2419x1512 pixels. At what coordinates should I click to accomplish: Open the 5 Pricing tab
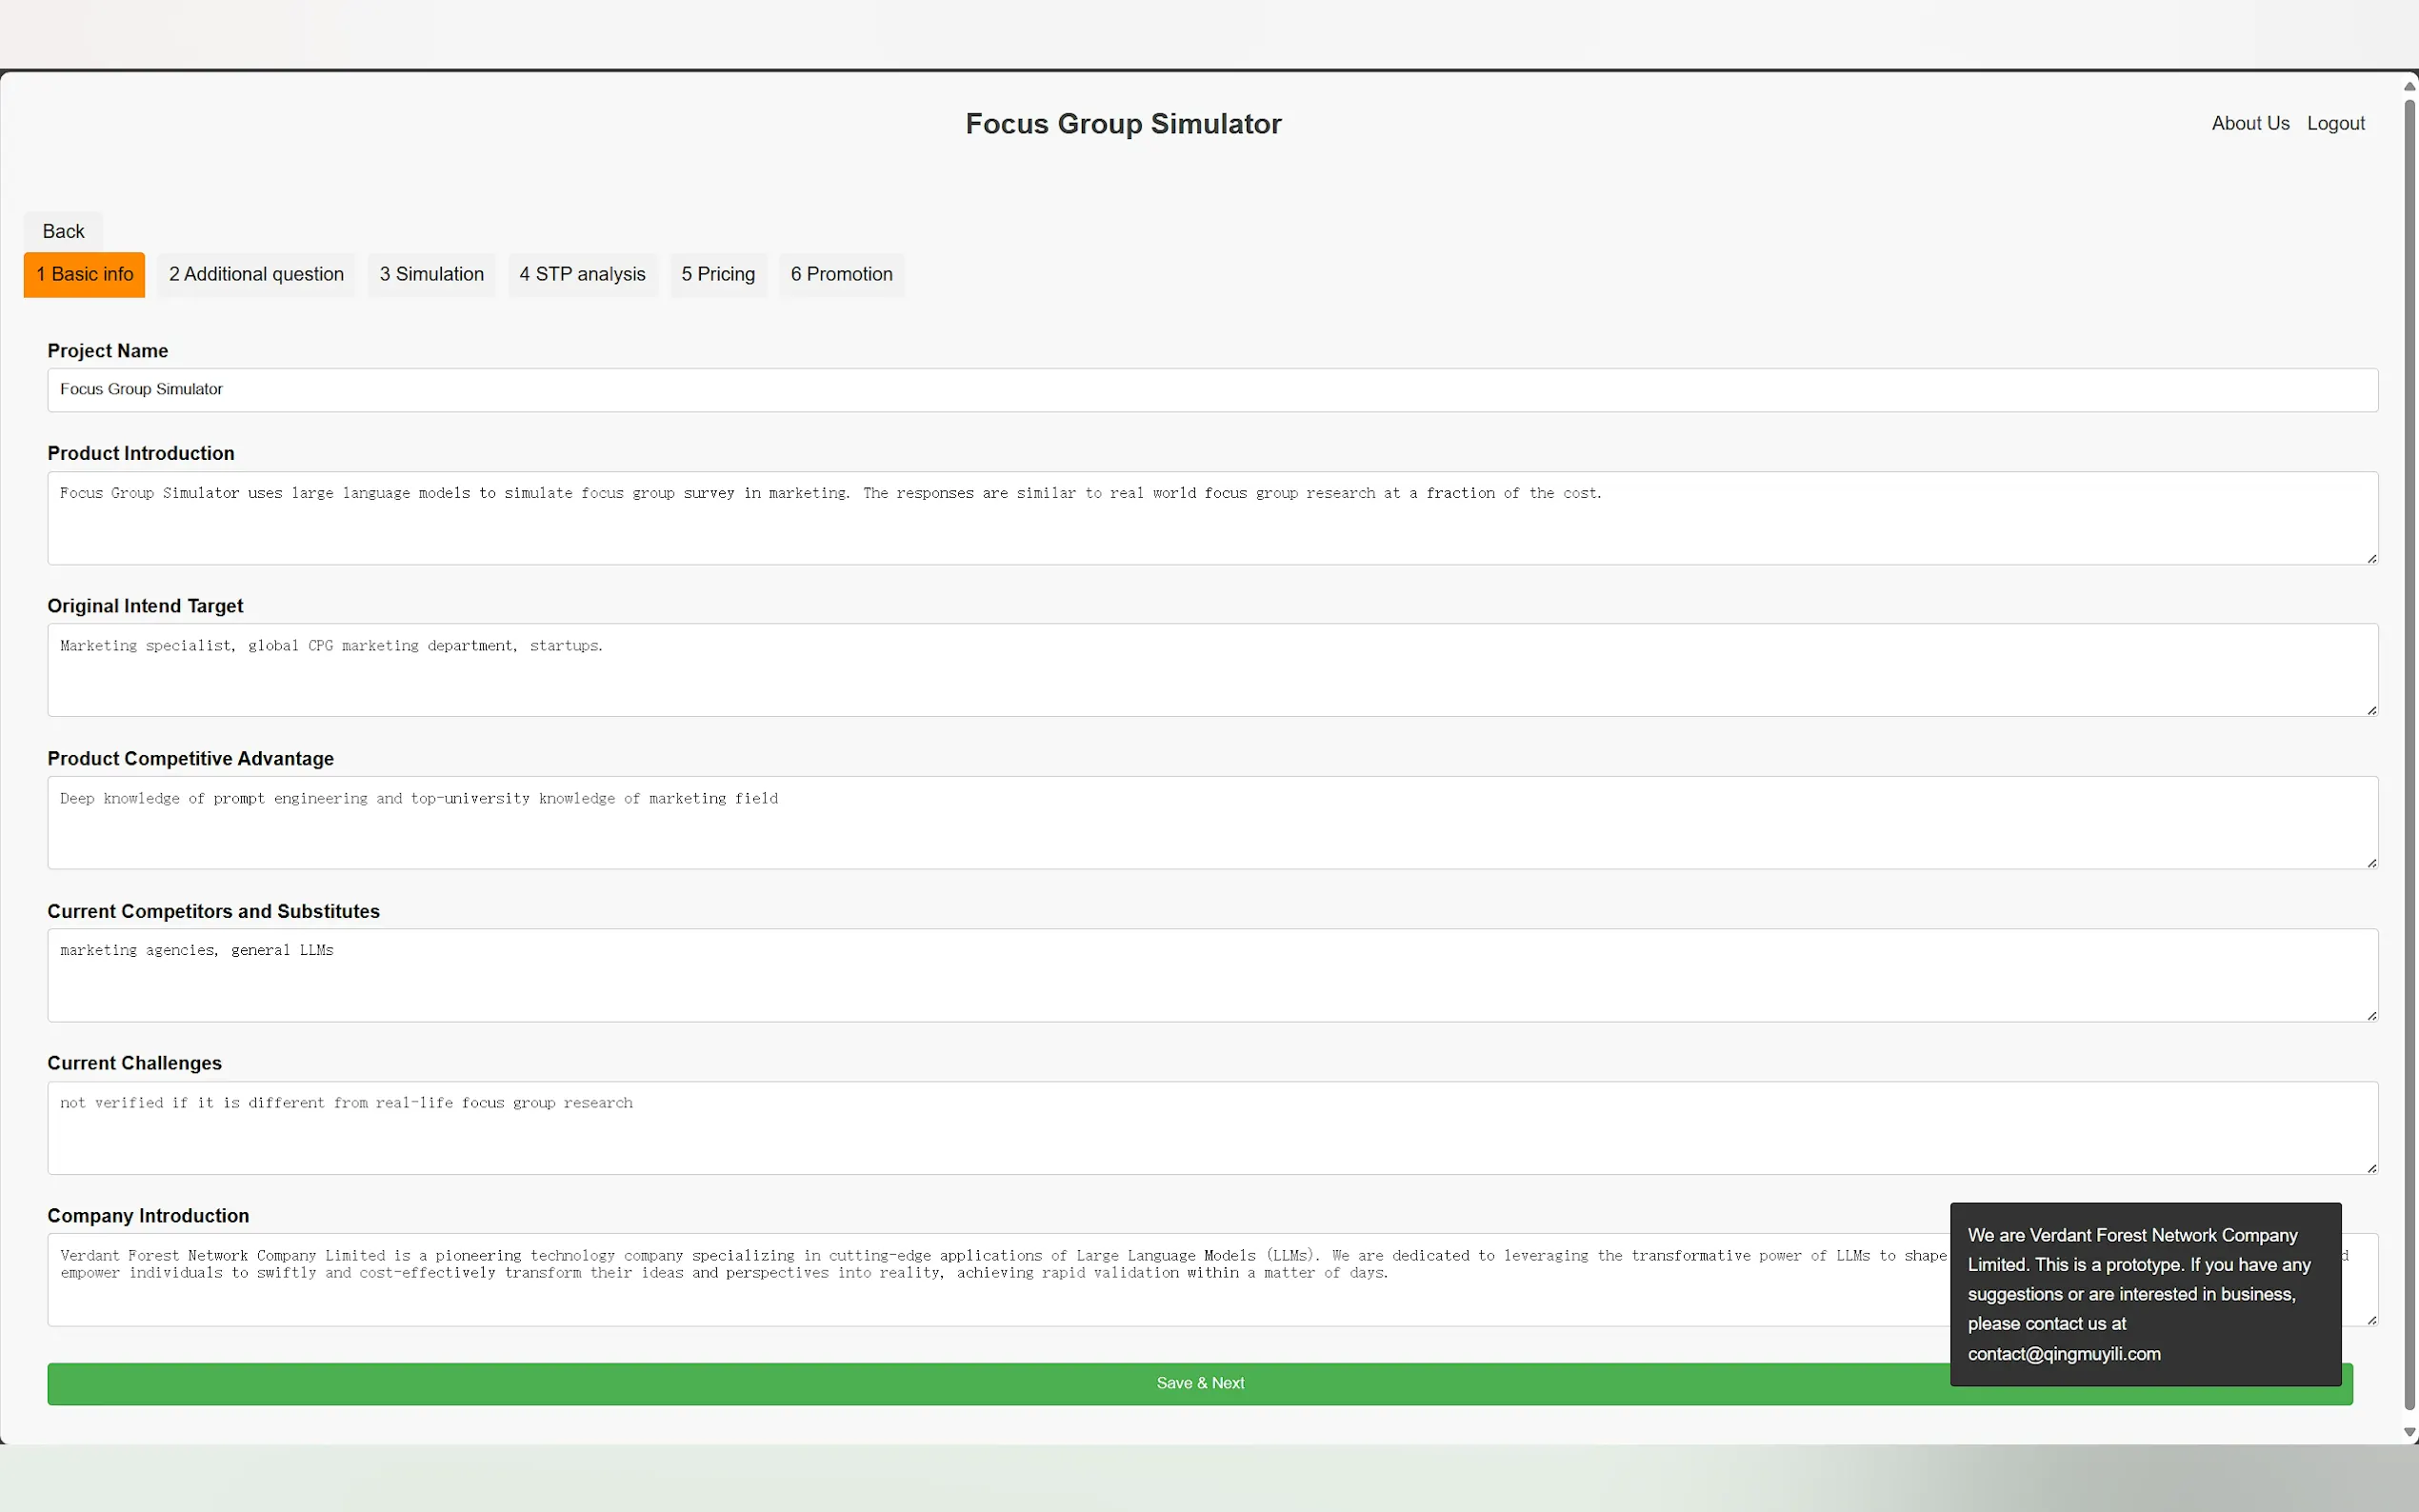pos(718,274)
